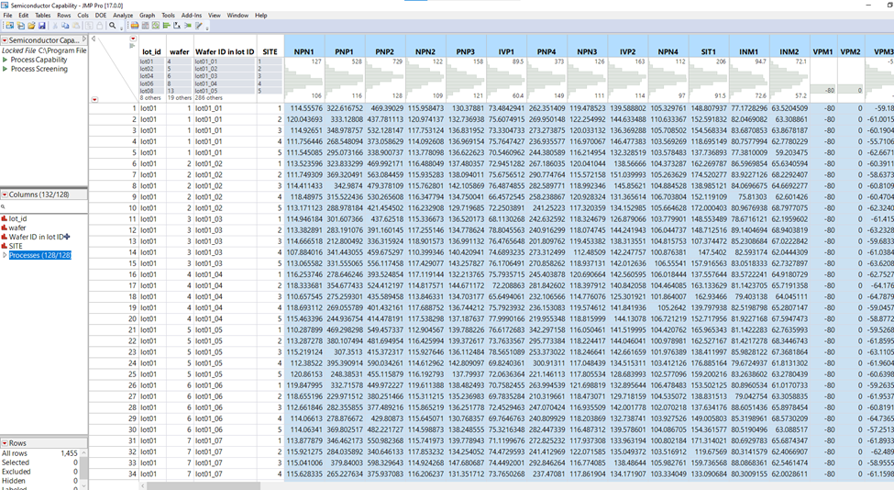Open the Rows menu
Screen dimensions: 894x490
(64, 16)
